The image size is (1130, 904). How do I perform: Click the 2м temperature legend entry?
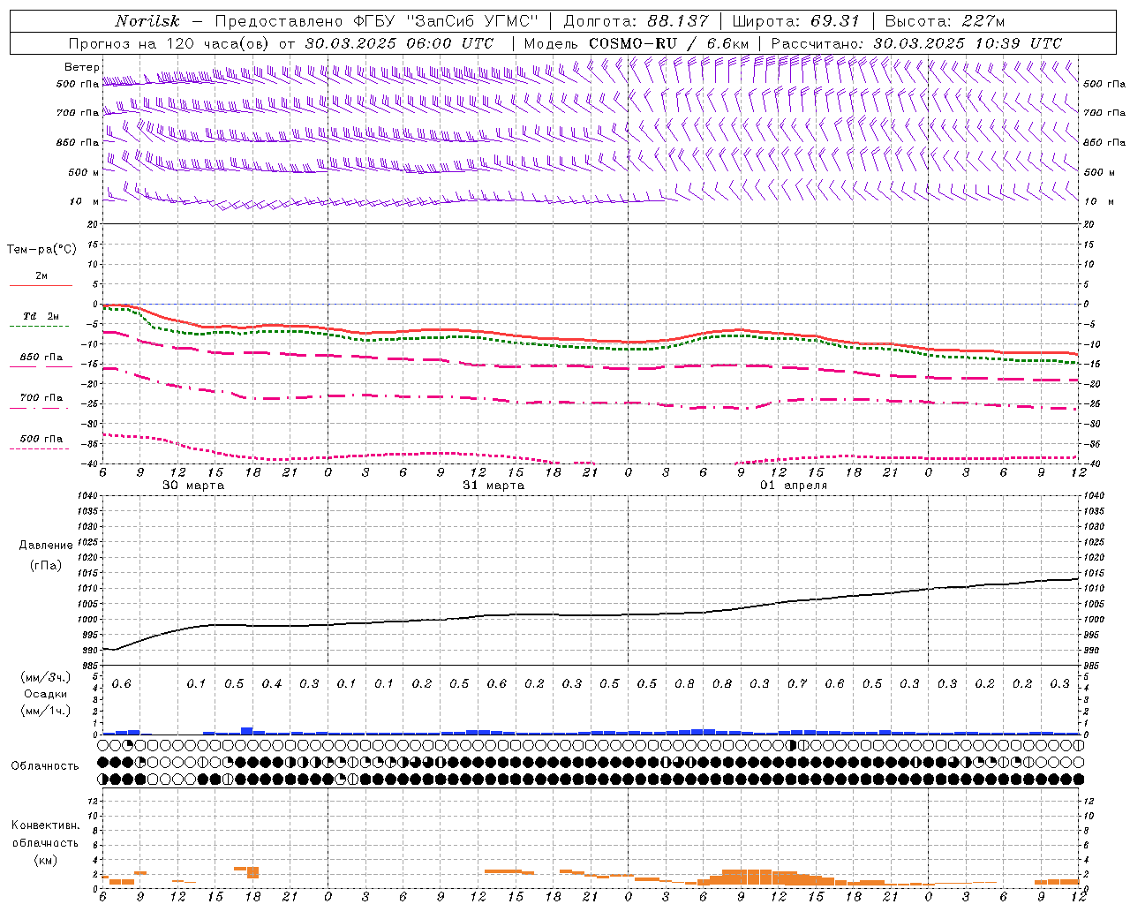(41, 276)
